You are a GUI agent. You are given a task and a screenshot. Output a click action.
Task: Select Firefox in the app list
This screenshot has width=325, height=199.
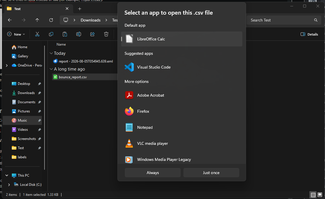coord(181,111)
